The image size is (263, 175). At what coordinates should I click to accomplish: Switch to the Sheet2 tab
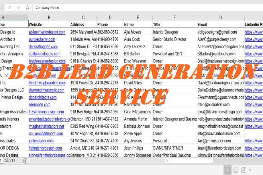[x=10, y=161]
